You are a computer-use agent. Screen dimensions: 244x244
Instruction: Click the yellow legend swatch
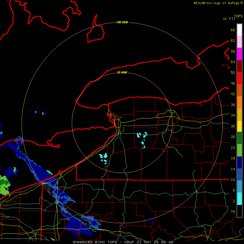[x=239, y=126]
